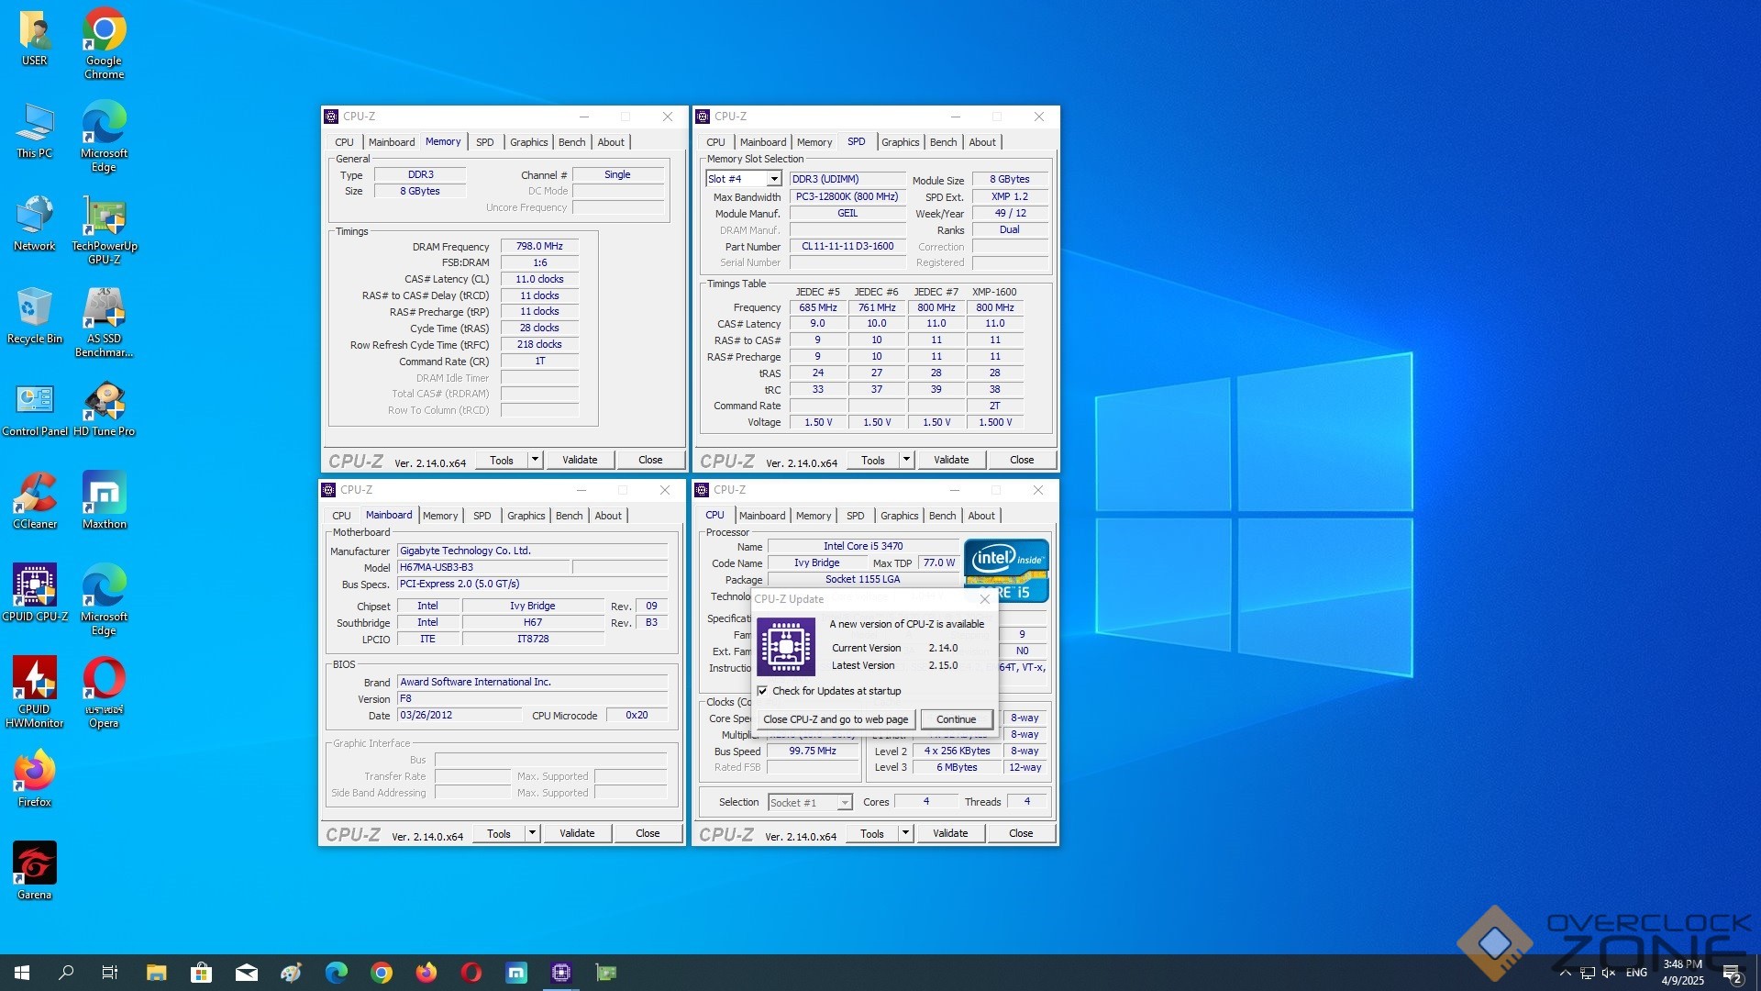Close the CPU-Z Update dialog
1761x991 pixels.
point(984,599)
